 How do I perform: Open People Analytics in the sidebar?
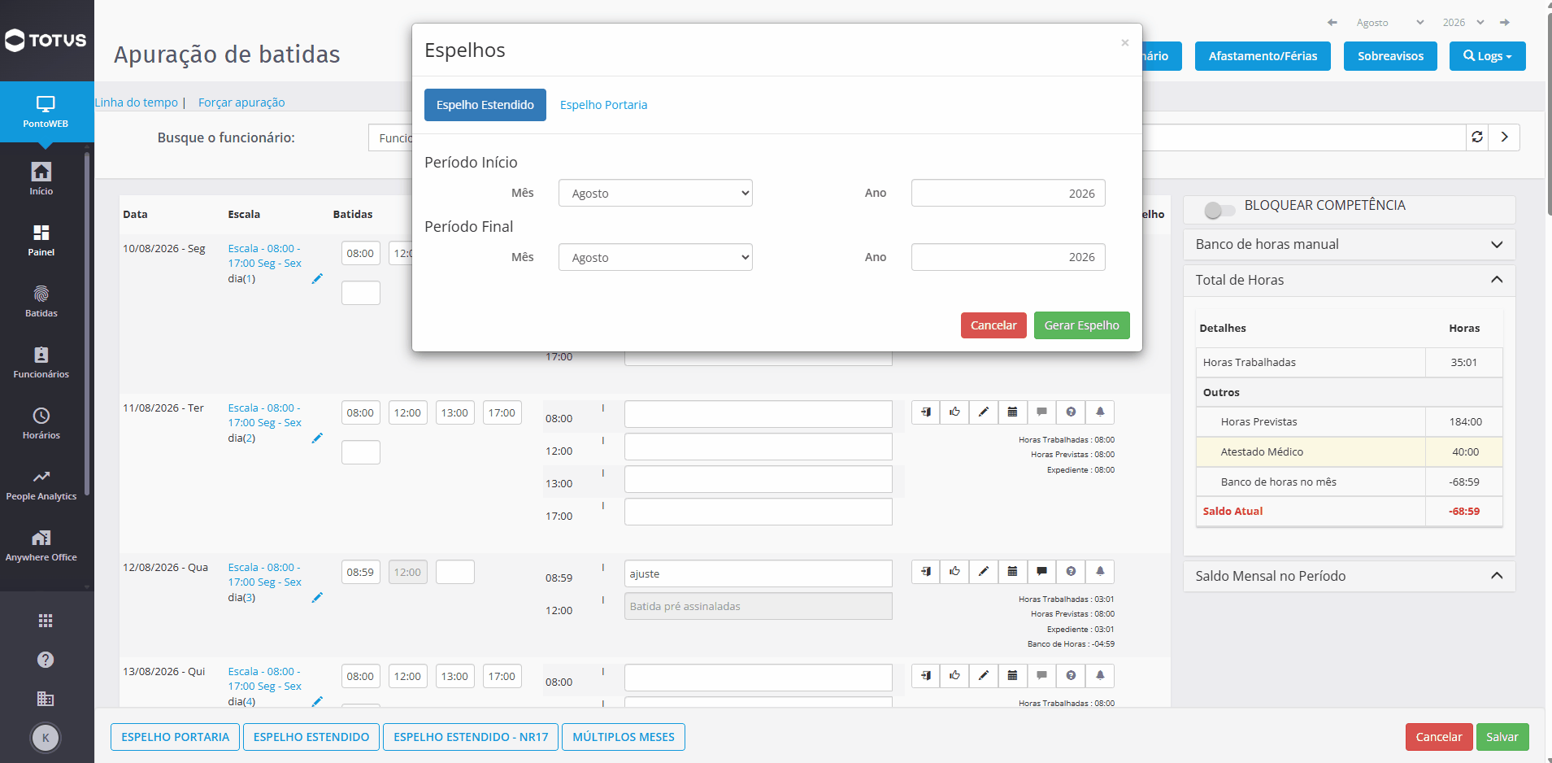click(x=41, y=484)
